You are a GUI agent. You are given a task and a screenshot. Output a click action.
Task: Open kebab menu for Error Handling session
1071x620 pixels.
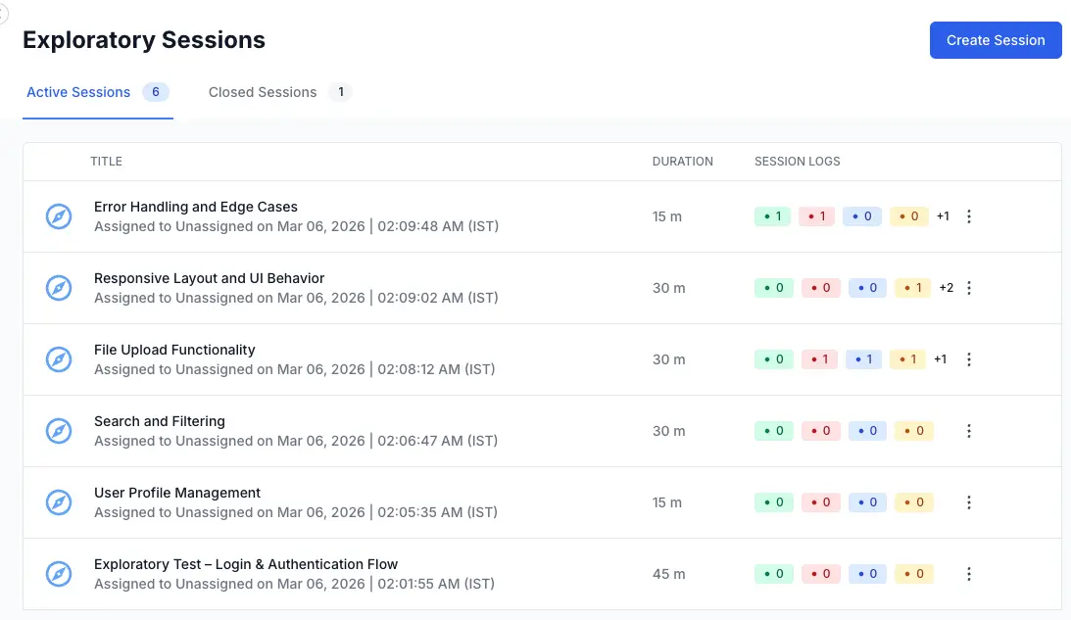pyautogui.click(x=969, y=216)
